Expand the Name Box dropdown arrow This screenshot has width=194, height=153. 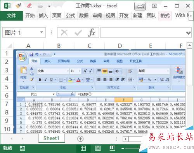tap(42, 32)
